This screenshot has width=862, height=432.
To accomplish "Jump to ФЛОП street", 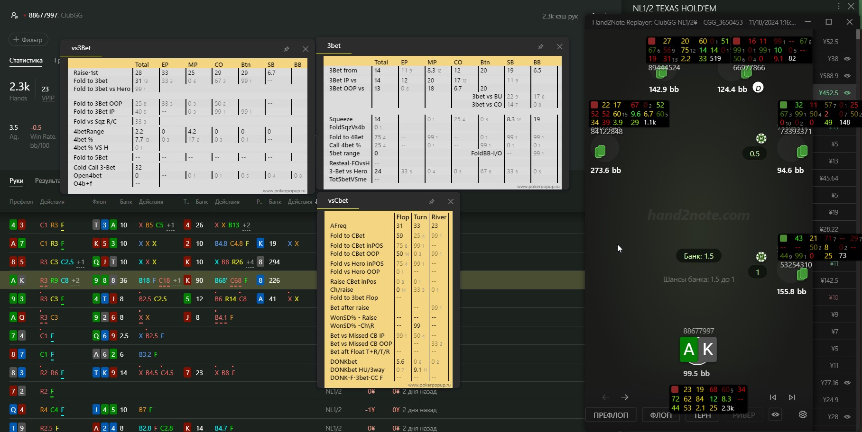I will point(661,415).
